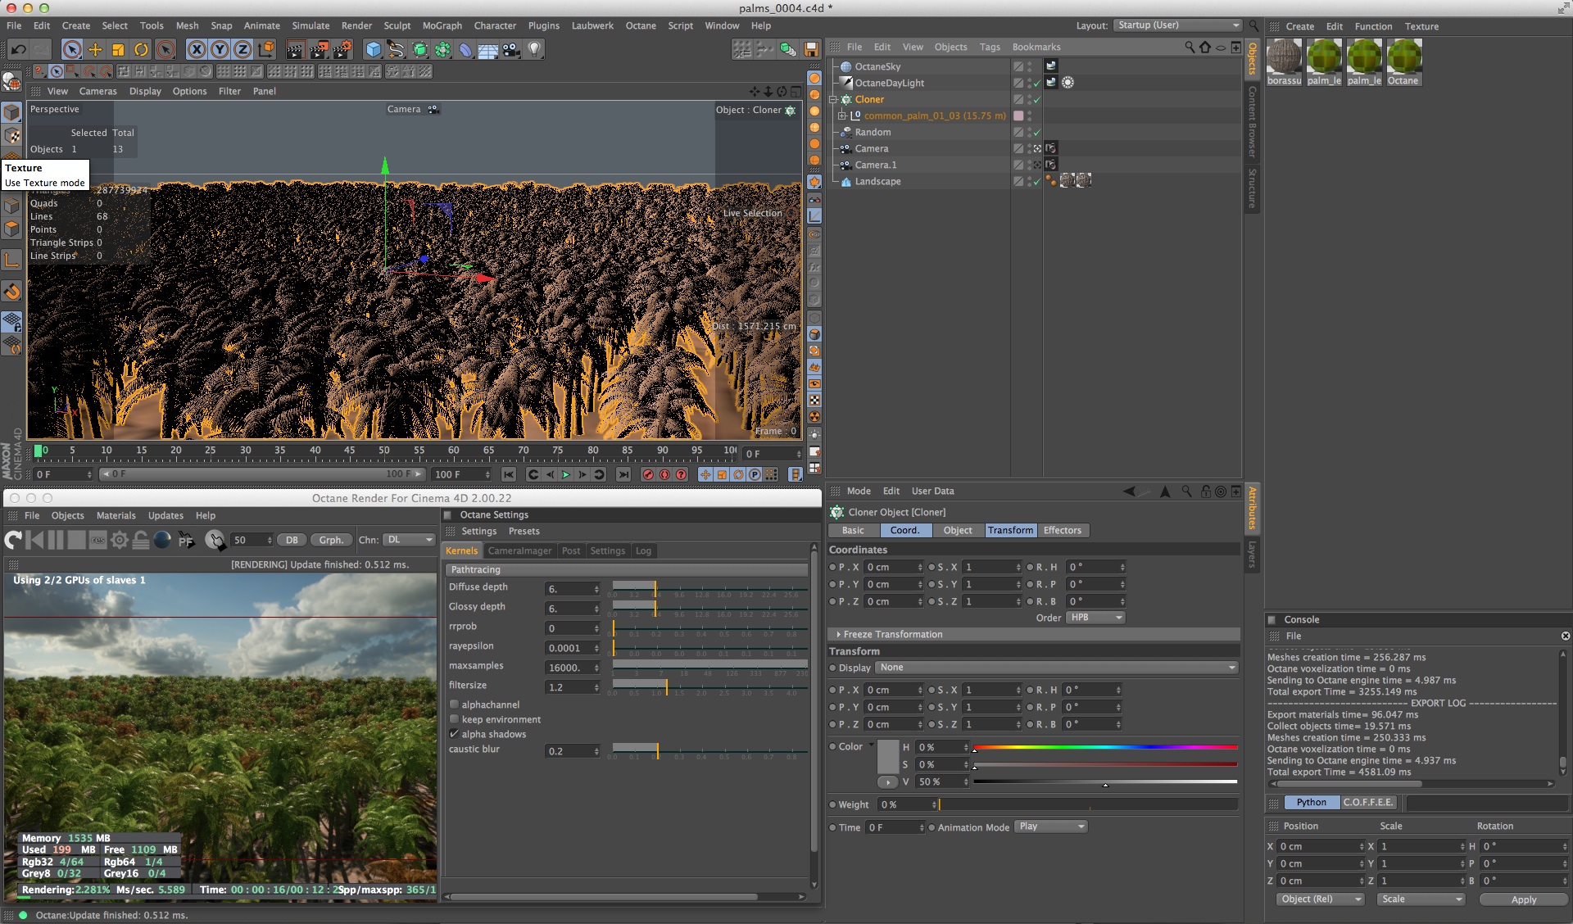
Task: Uncheck alpha shadows option
Action: tap(455, 734)
